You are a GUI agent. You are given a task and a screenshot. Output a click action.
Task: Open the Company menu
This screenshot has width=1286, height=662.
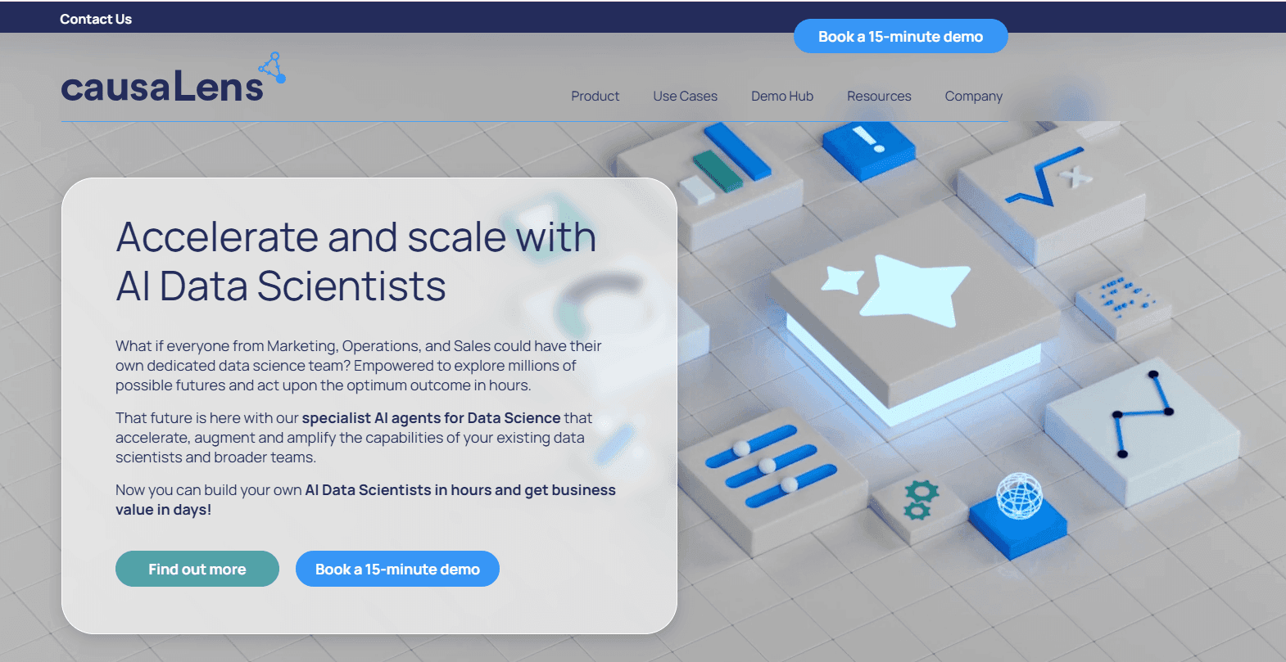pyautogui.click(x=973, y=96)
